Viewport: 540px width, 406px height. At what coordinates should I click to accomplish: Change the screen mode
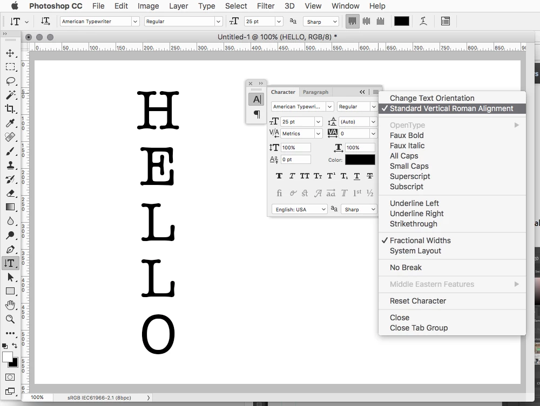[10, 391]
